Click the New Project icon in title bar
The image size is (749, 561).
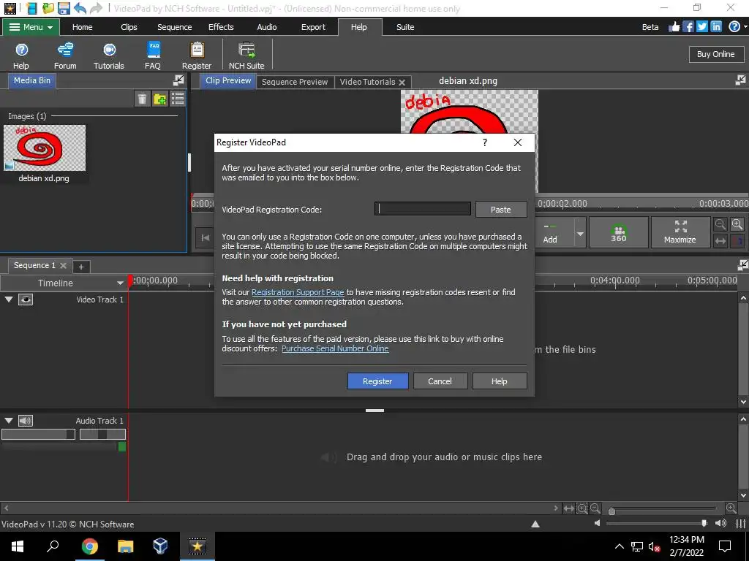click(x=31, y=8)
